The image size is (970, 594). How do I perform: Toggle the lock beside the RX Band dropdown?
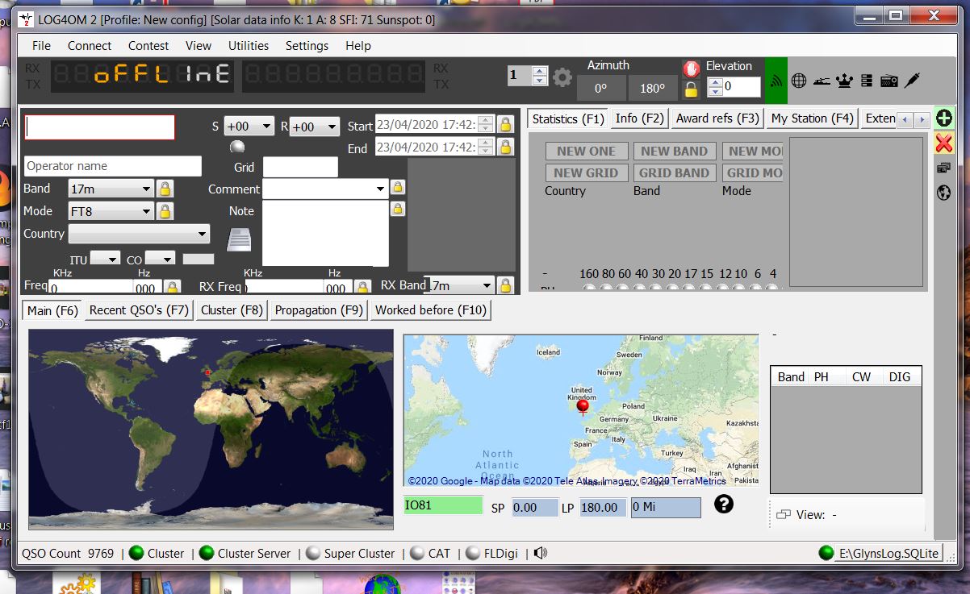tap(505, 285)
